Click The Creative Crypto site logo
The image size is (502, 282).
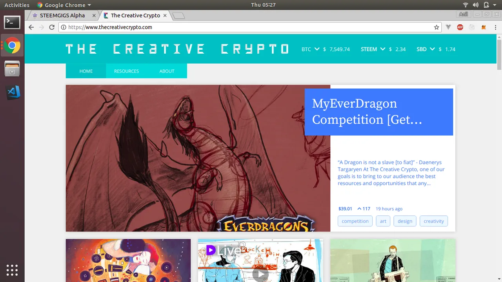(x=177, y=49)
